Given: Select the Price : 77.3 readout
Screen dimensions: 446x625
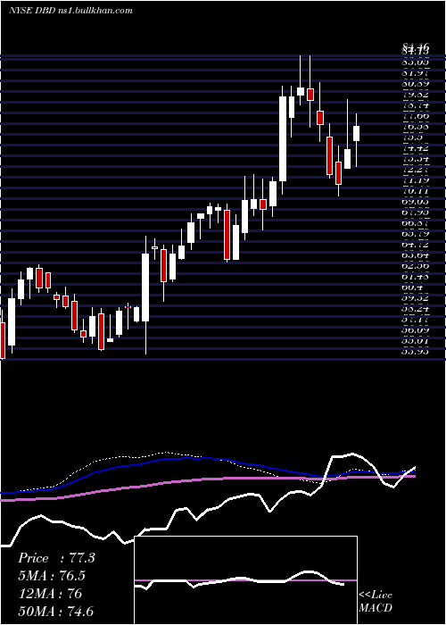Looking at the screenshot, I should click(56, 558).
